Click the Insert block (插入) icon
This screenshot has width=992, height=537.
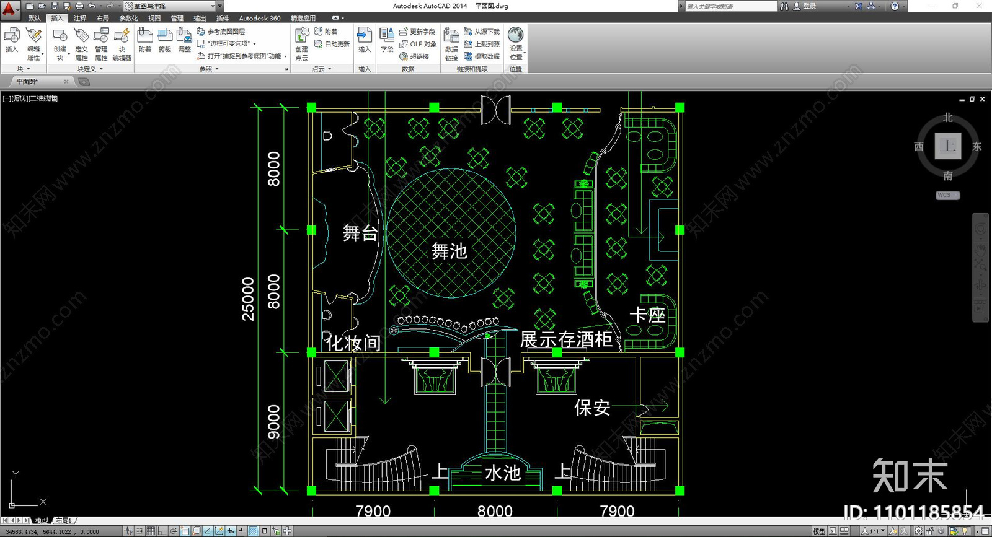click(12, 36)
